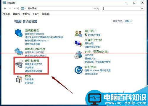Open the 程序 category link

pos(28,76)
